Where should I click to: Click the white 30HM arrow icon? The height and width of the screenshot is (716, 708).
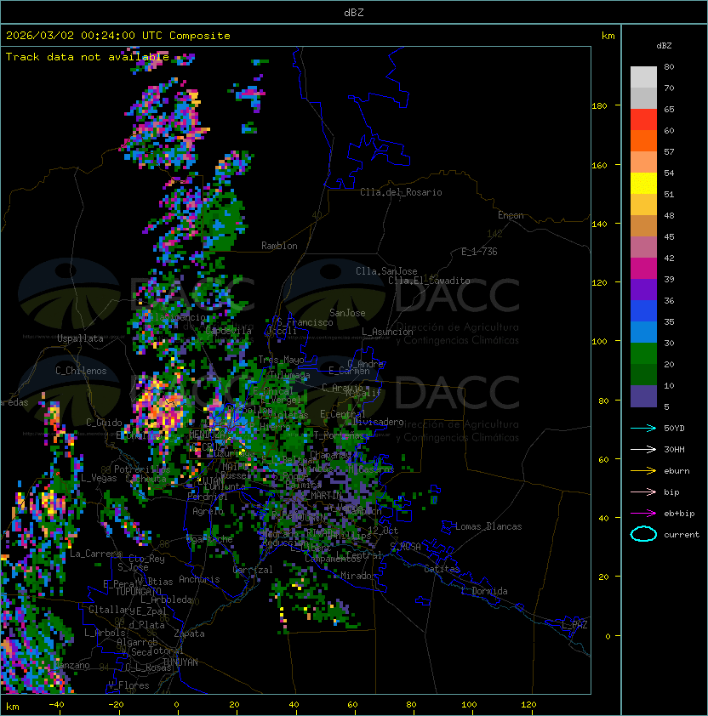(x=643, y=449)
